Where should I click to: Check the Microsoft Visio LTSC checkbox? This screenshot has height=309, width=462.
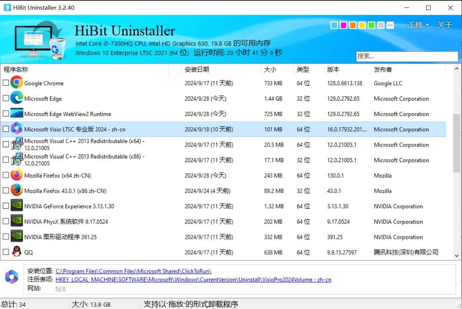[6, 129]
